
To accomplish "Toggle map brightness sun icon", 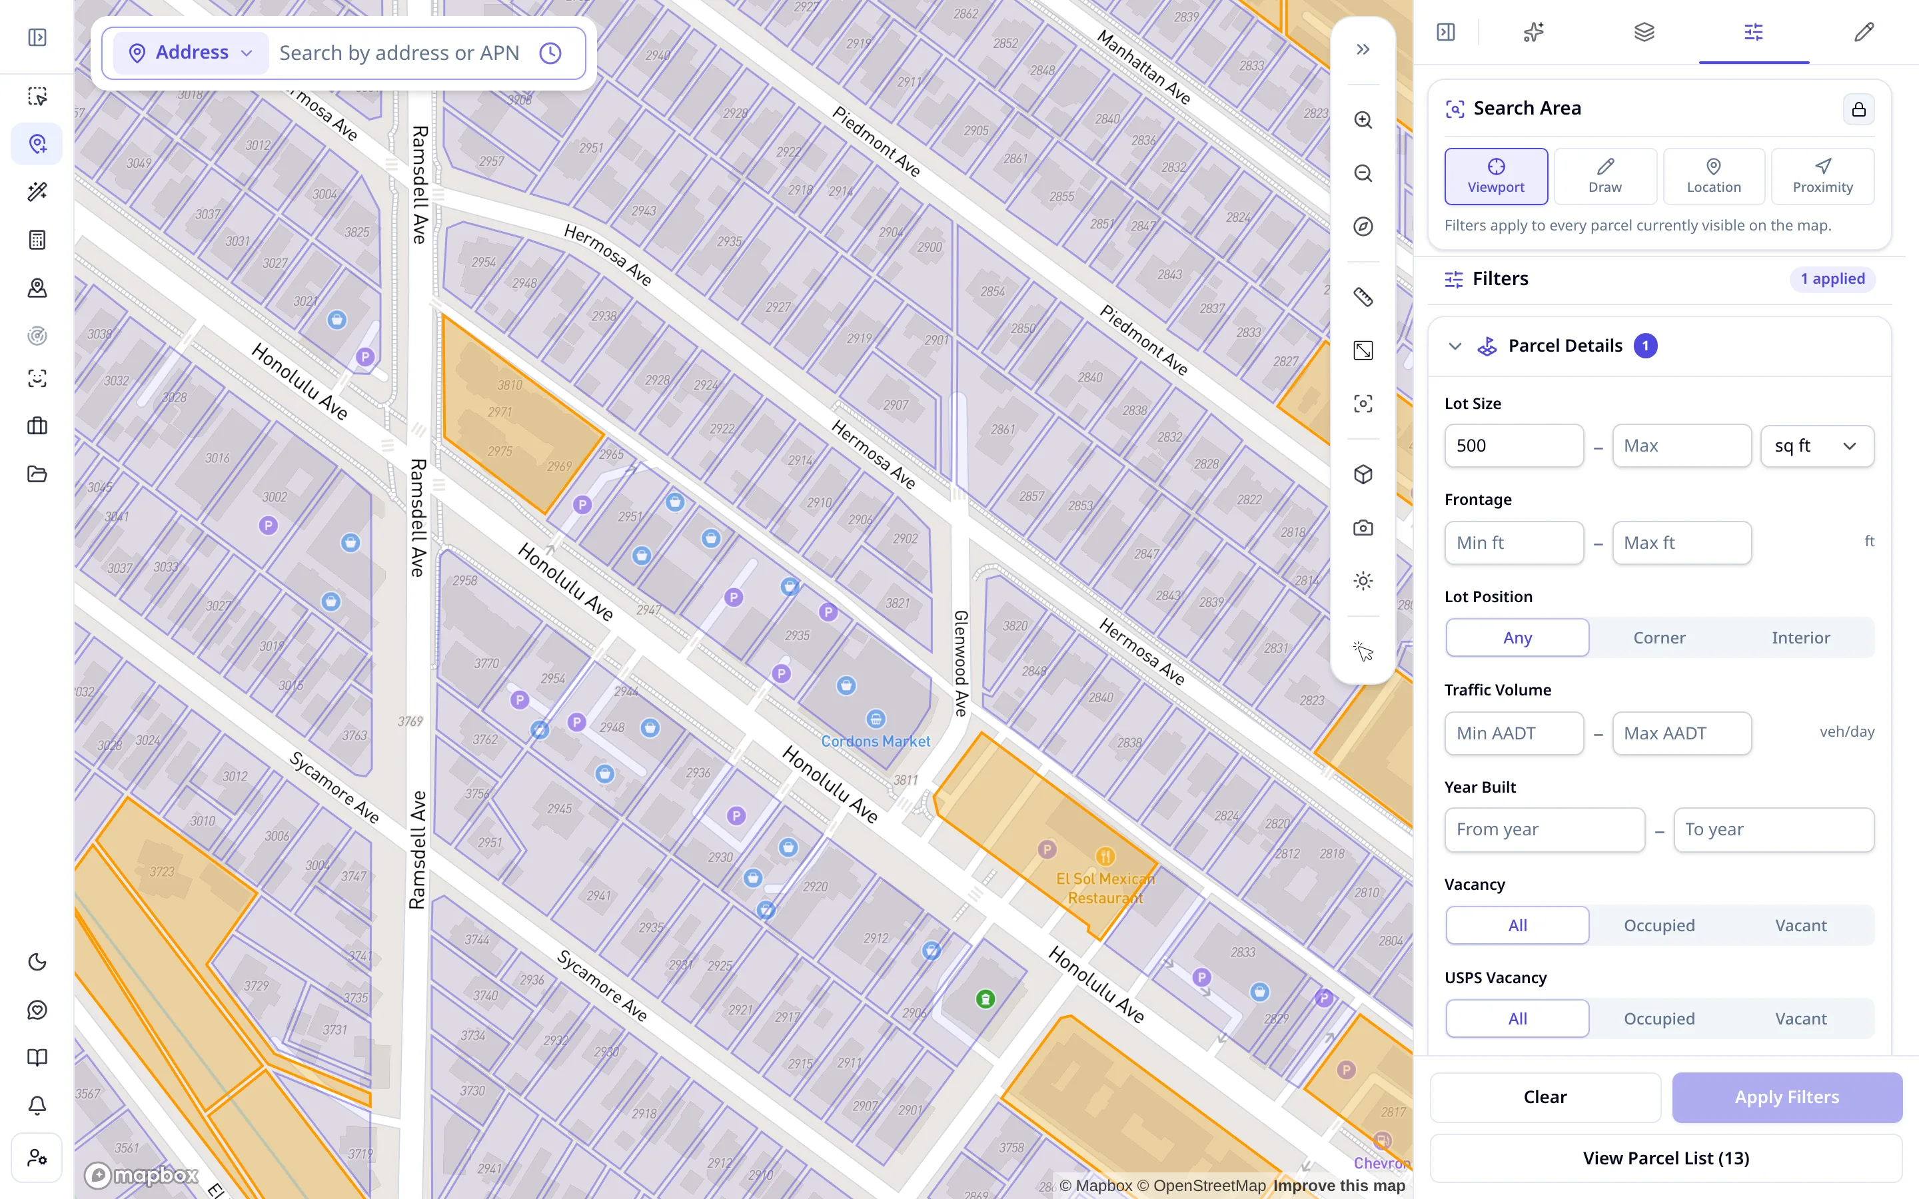I will [x=1363, y=582].
